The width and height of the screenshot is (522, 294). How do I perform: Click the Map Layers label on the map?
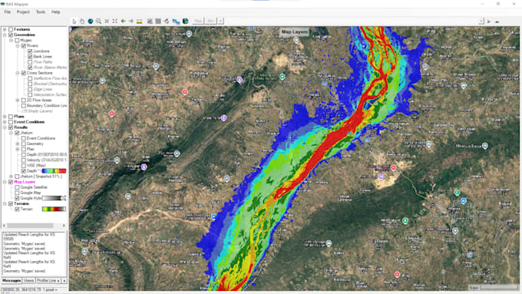294,32
